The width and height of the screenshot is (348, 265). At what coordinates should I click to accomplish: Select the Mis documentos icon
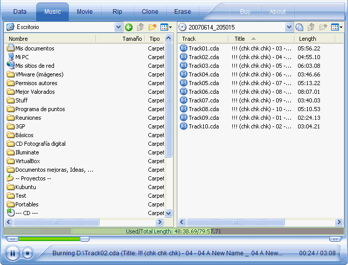tap(10, 48)
